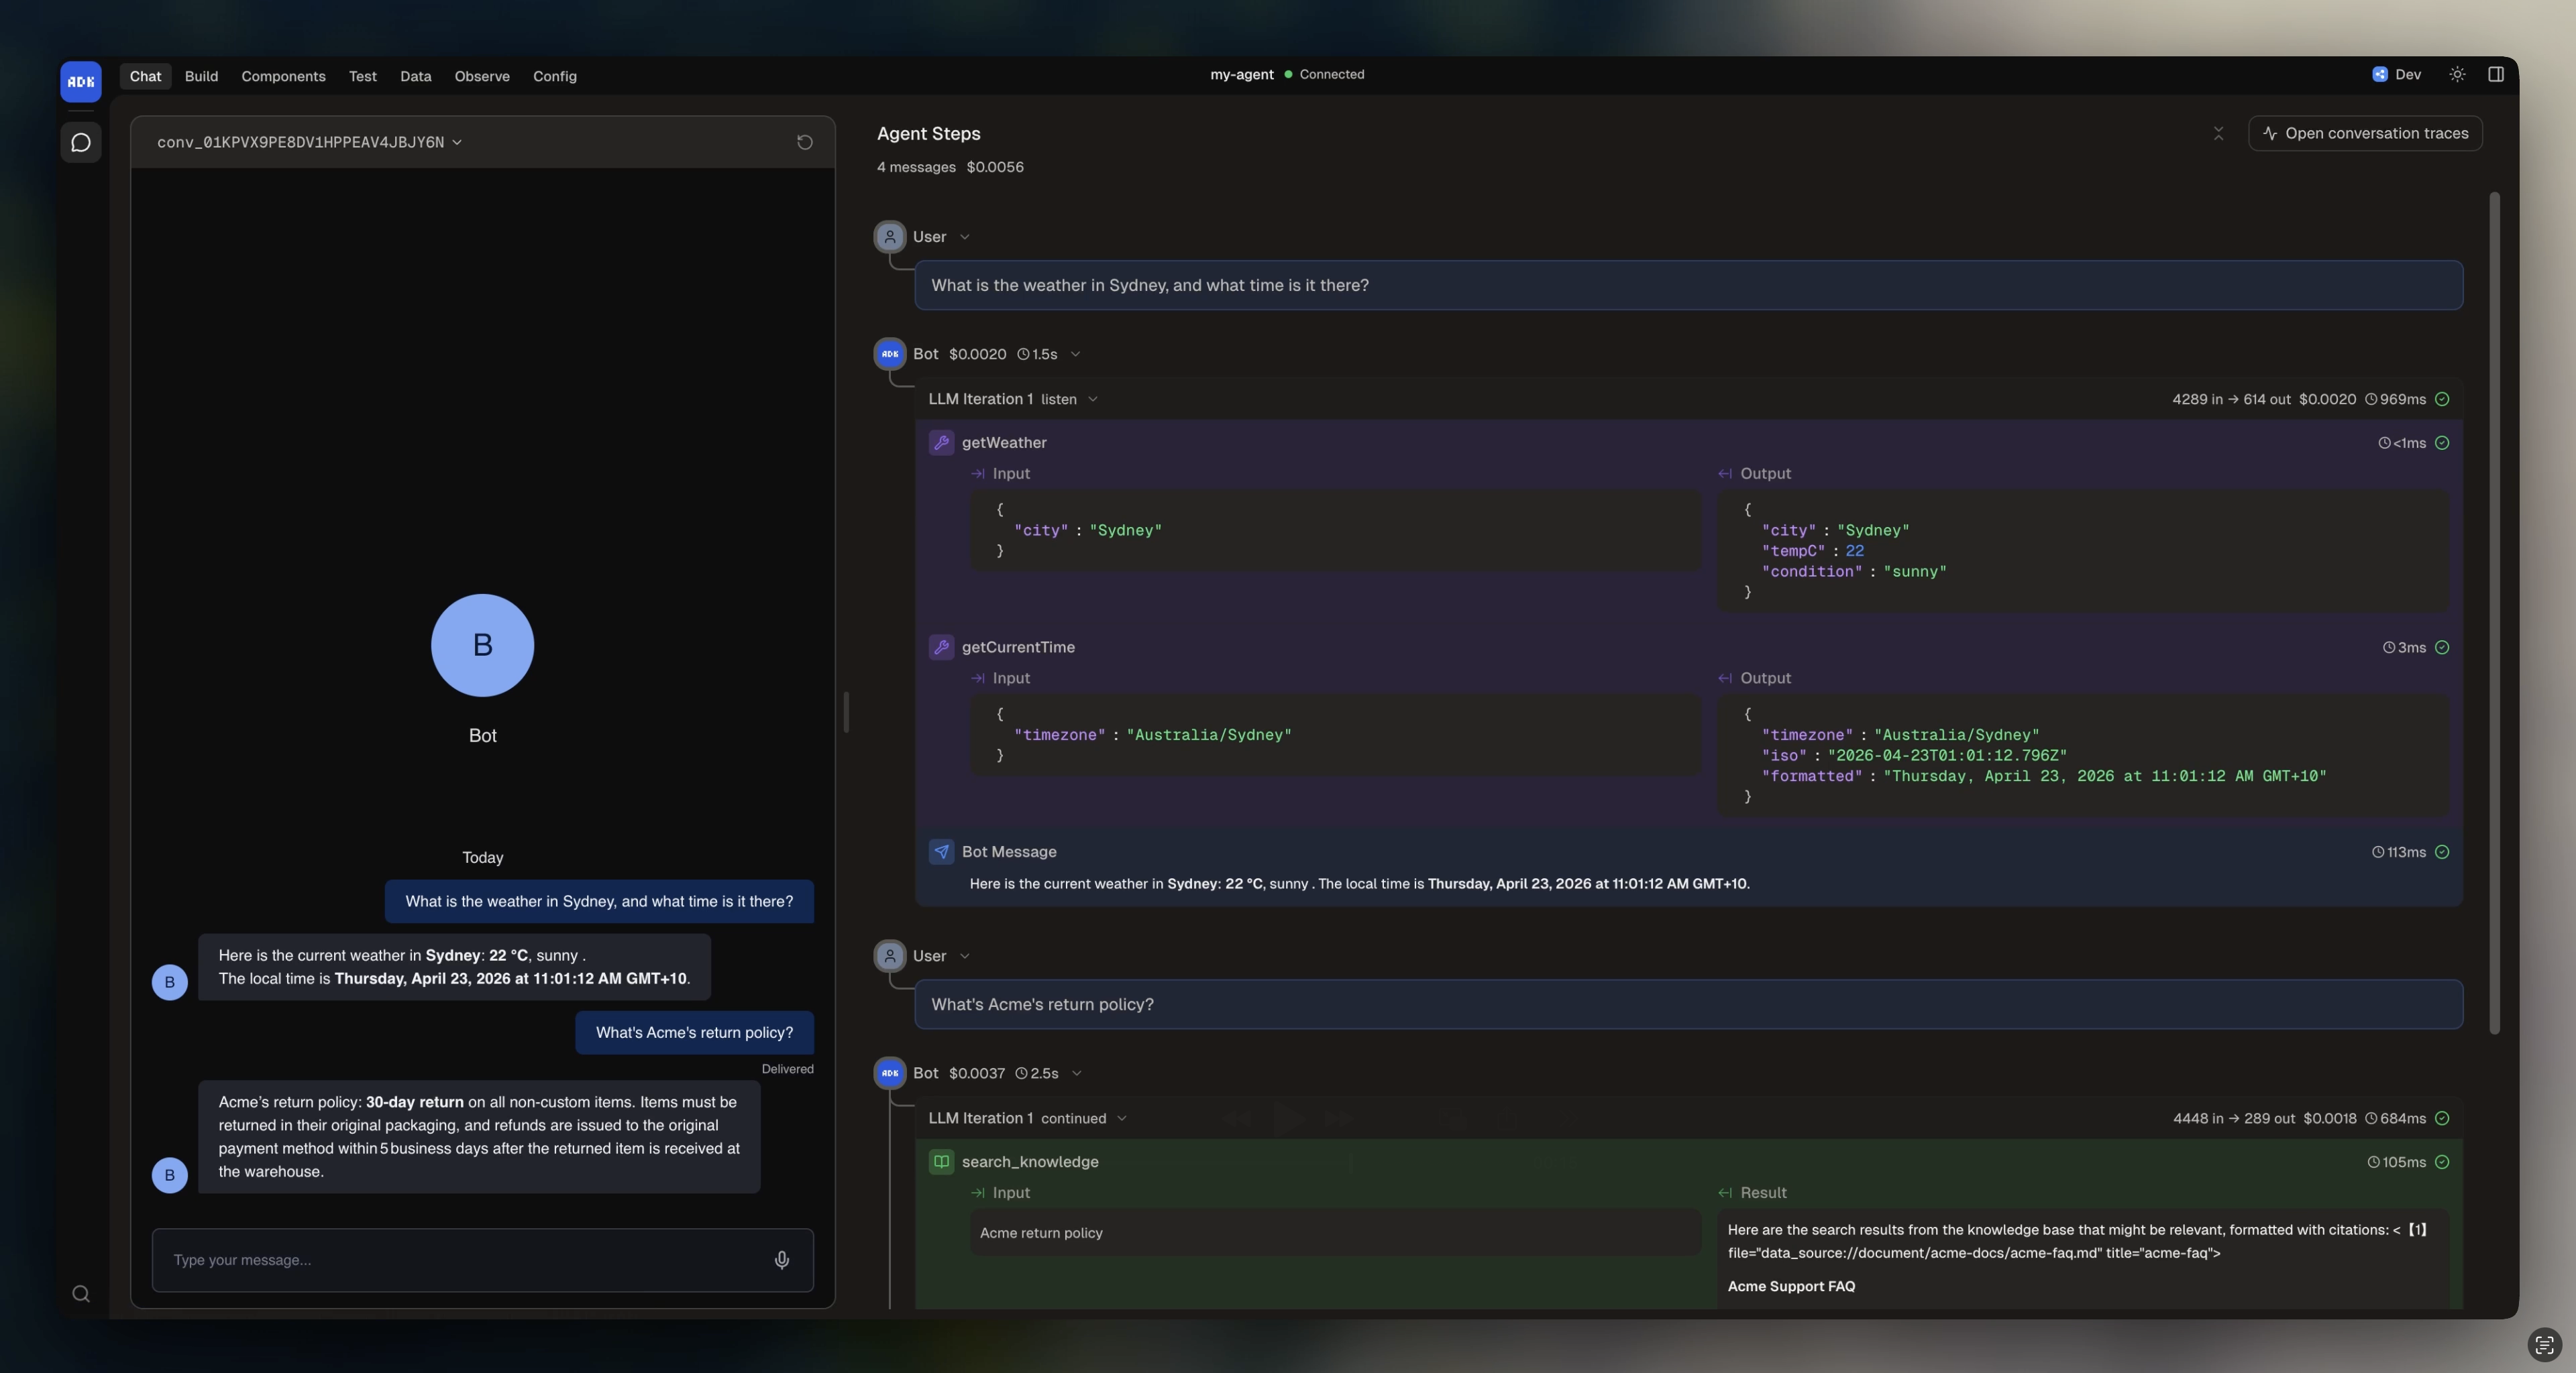Click the ADK logo icon
The image size is (2576, 1373).
(81, 82)
